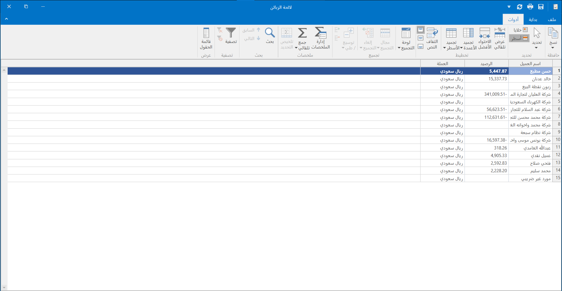Open Manage Summaries (إدارة الملخصات)
Image resolution: width=562 pixels, height=291 pixels.
[321, 33]
